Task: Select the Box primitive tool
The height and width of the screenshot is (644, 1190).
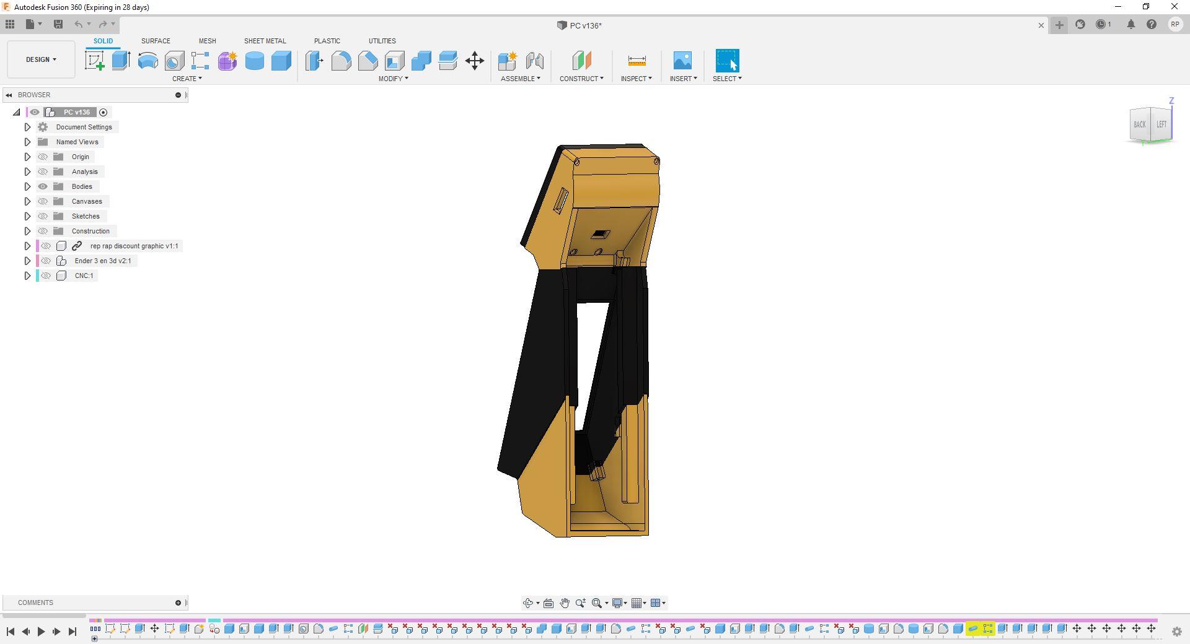Action: 281,61
